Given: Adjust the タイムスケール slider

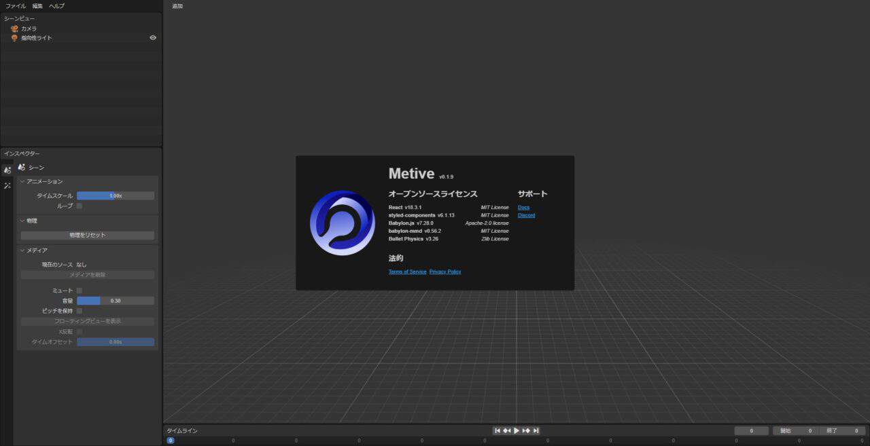Looking at the screenshot, I should click(x=116, y=196).
